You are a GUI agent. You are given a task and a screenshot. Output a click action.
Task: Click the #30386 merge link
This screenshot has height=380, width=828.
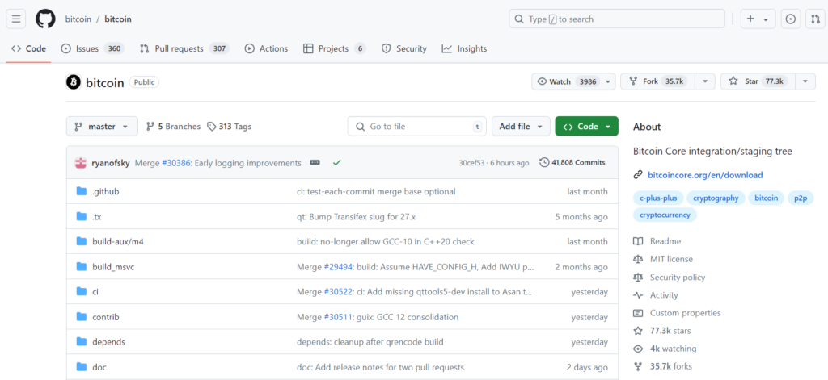tap(175, 163)
